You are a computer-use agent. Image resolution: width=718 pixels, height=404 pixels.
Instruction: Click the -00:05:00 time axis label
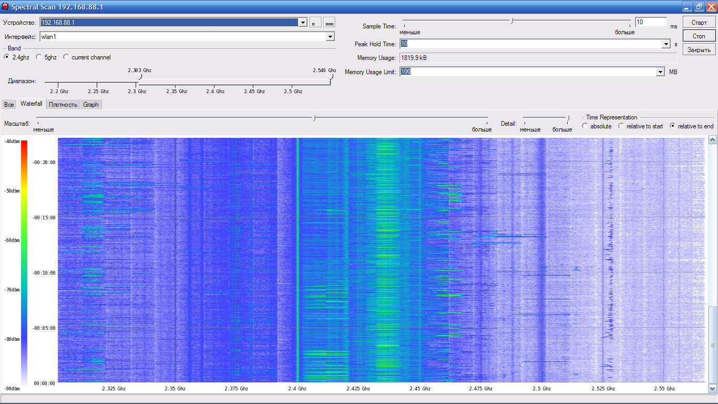tap(44, 328)
